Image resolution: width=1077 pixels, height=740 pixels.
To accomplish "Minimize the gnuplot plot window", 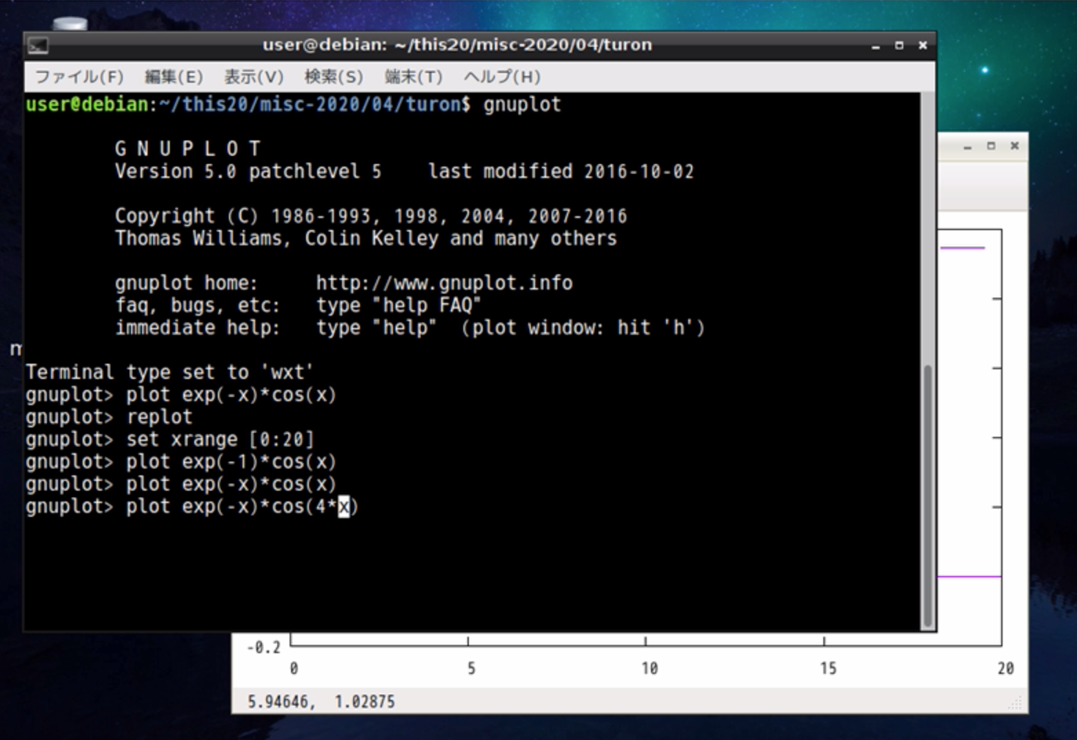I will click(967, 146).
